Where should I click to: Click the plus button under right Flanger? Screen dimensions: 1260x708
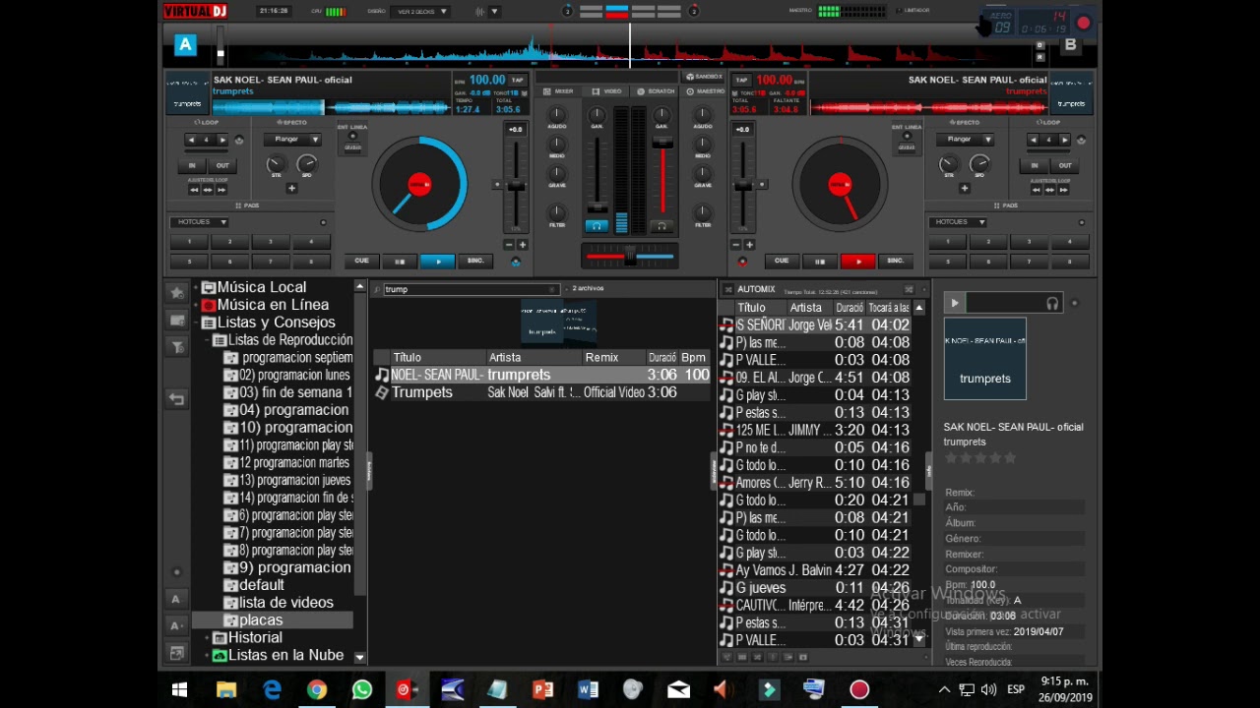coord(964,188)
